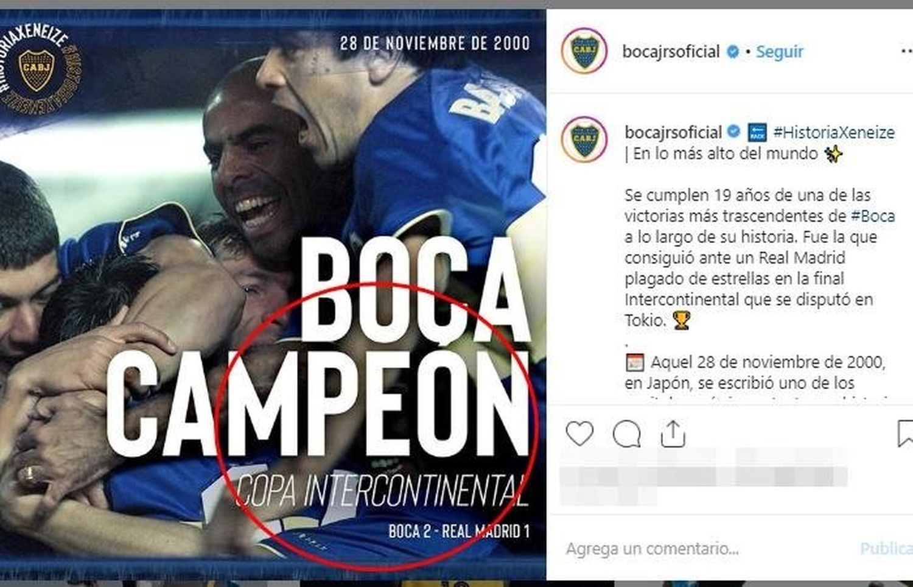Open comments via the speech bubble icon

626,434
